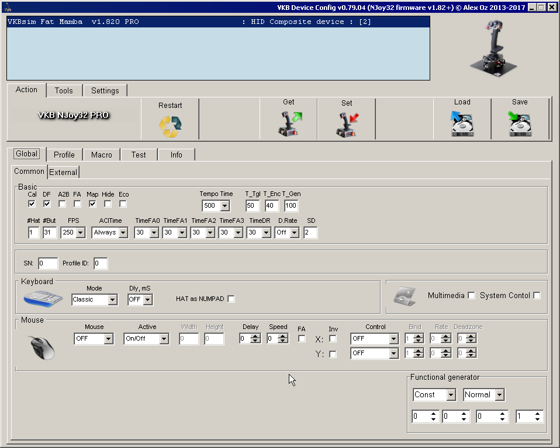Open the TimeFA3 dropdown
560x448 pixels.
[238, 233]
